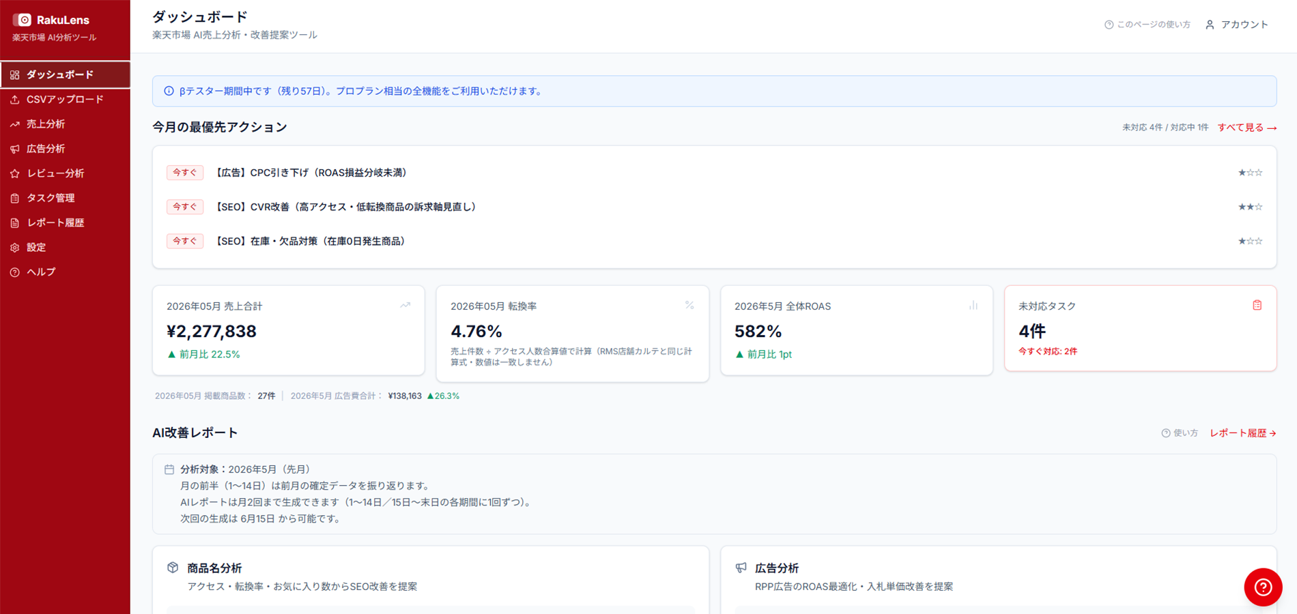Image resolution: width=1297 pixels, height=614 pixels.
Task: Click the question icon beside 使い方
Action: pos(1166,433)
